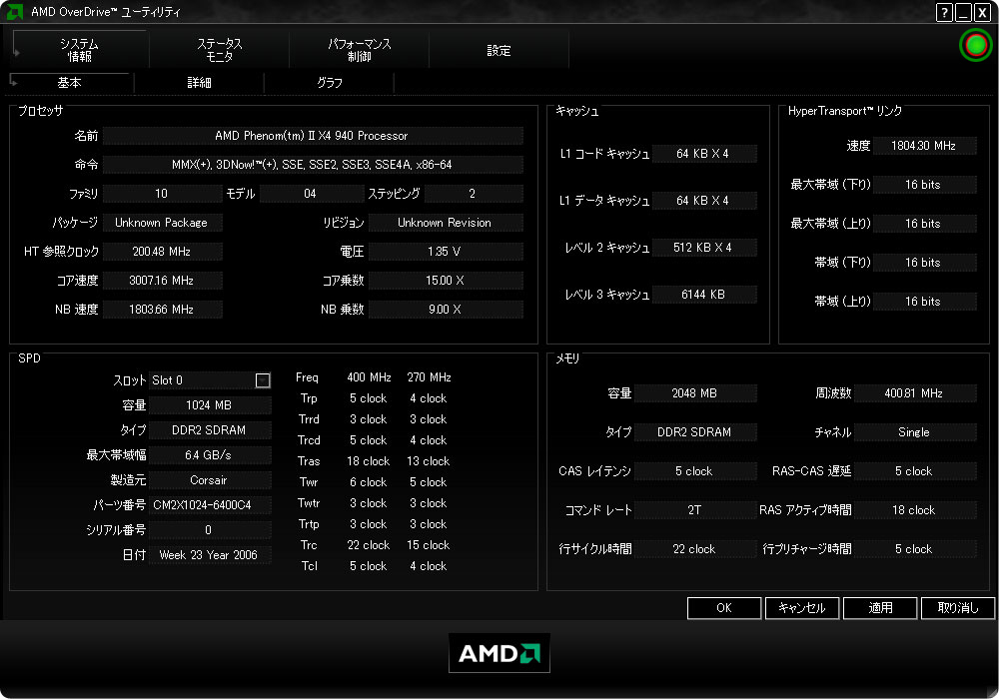Click the Trc 15 clock value
The image size is (999, 699).
(x=429, y=545)
